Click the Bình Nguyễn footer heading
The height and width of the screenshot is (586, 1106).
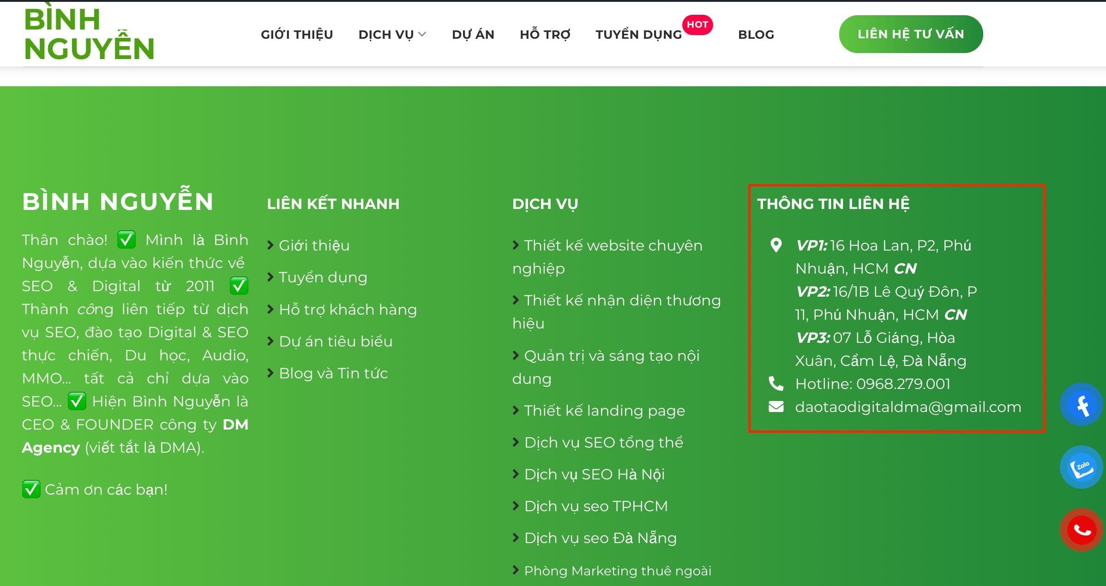[x=118, y=200]
